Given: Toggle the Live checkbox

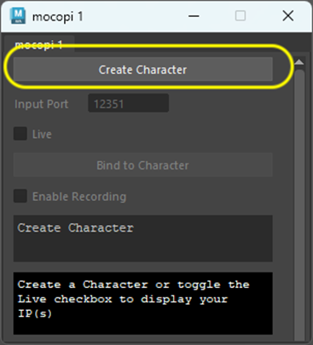Looking at the screenshot, I should click(20, 134).
